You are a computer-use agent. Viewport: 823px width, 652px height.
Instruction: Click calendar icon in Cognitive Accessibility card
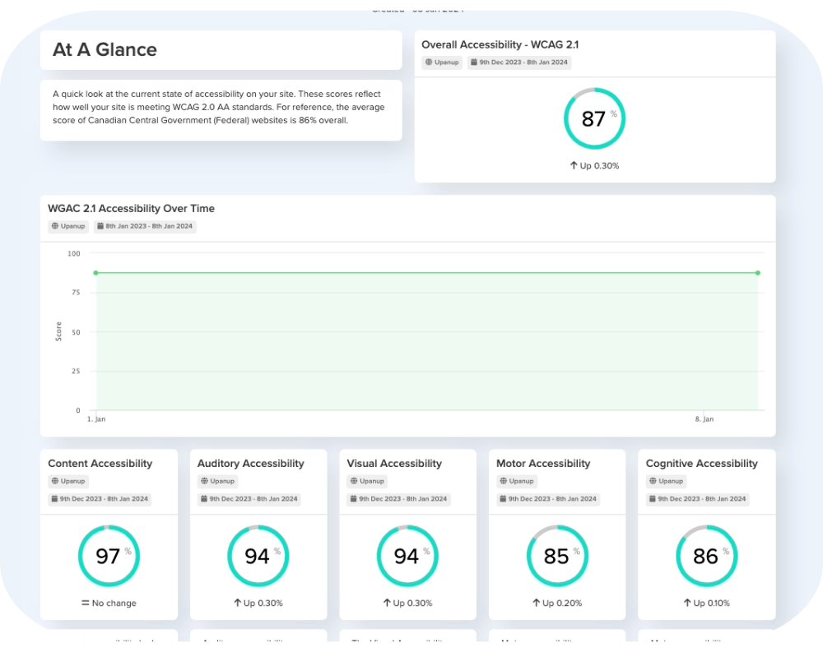click(653, 499)
